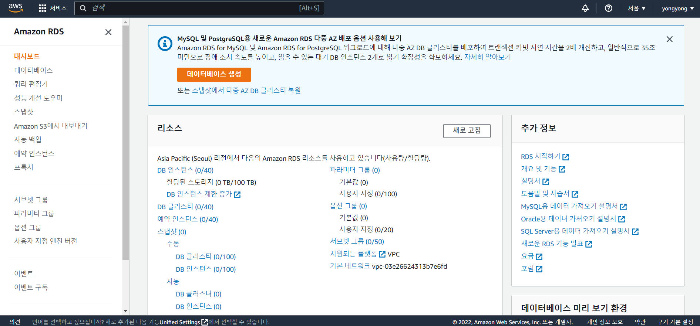
Task: Click 의견 feedback in footer
Action: pyautogui.click(x=15, y=322)
